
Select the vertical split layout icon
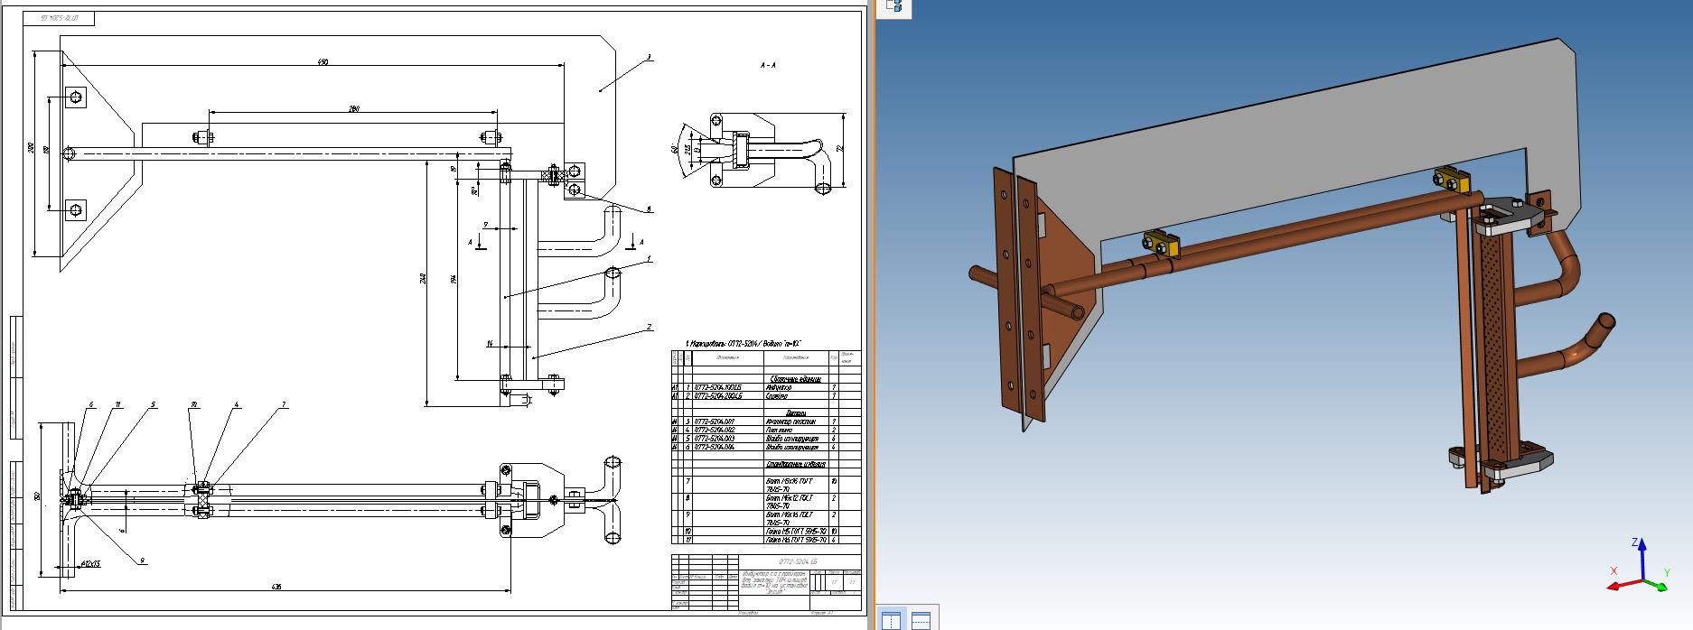coord(891,620)
